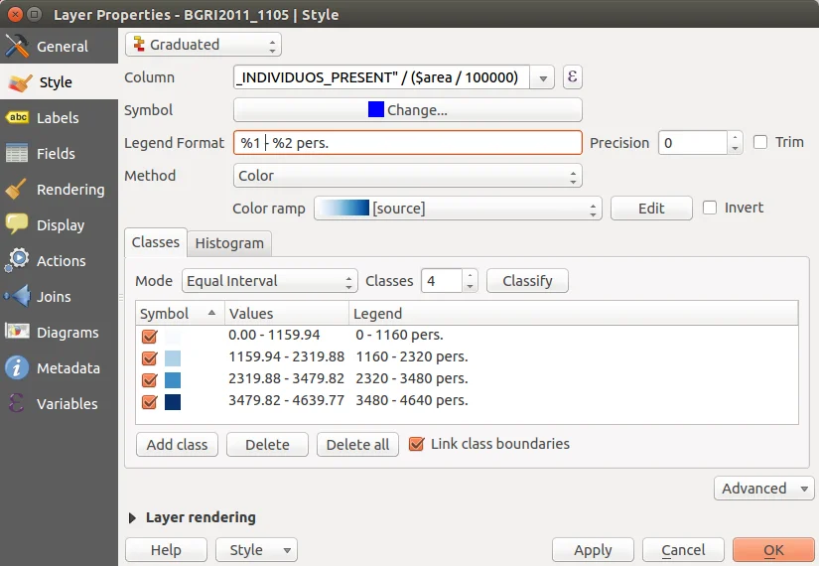Select the Actions gear icon
819x566 pixels.
pyautogui.click(x=18, y=261)
